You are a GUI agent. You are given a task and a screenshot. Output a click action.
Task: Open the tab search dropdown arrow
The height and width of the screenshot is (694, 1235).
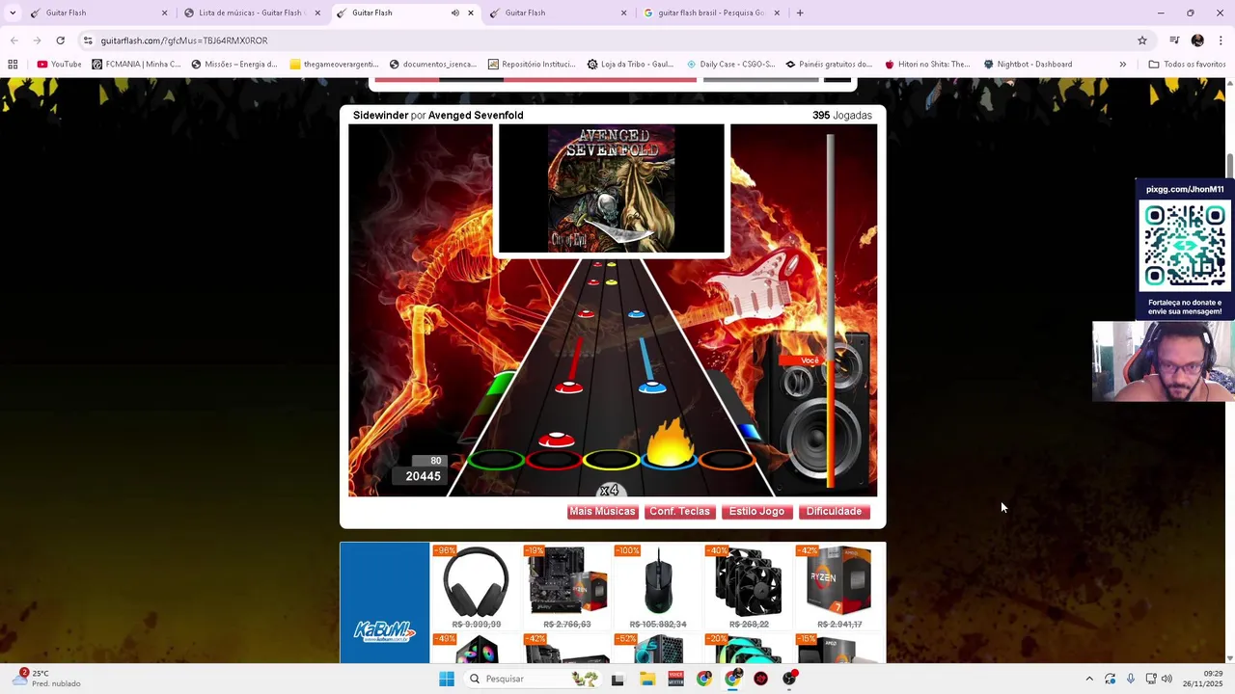click(13, 13)
